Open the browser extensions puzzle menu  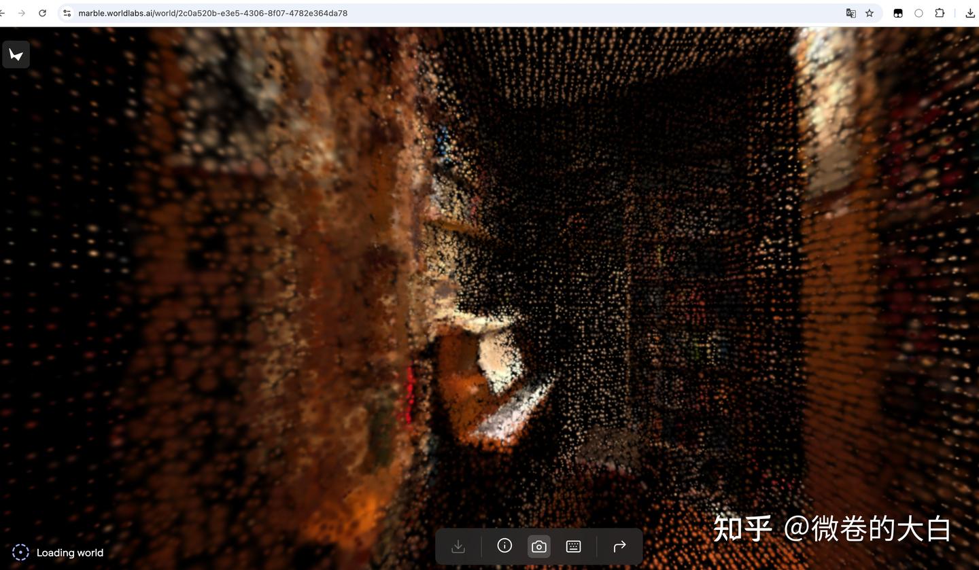point(939,13)
